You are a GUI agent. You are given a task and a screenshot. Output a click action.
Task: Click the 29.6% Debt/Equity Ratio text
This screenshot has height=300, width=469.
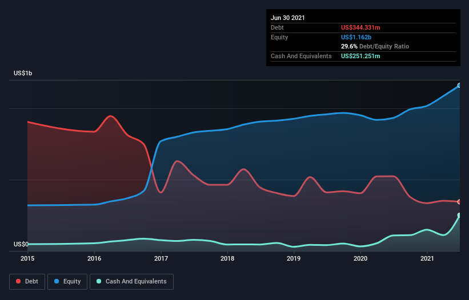point(375,46)
